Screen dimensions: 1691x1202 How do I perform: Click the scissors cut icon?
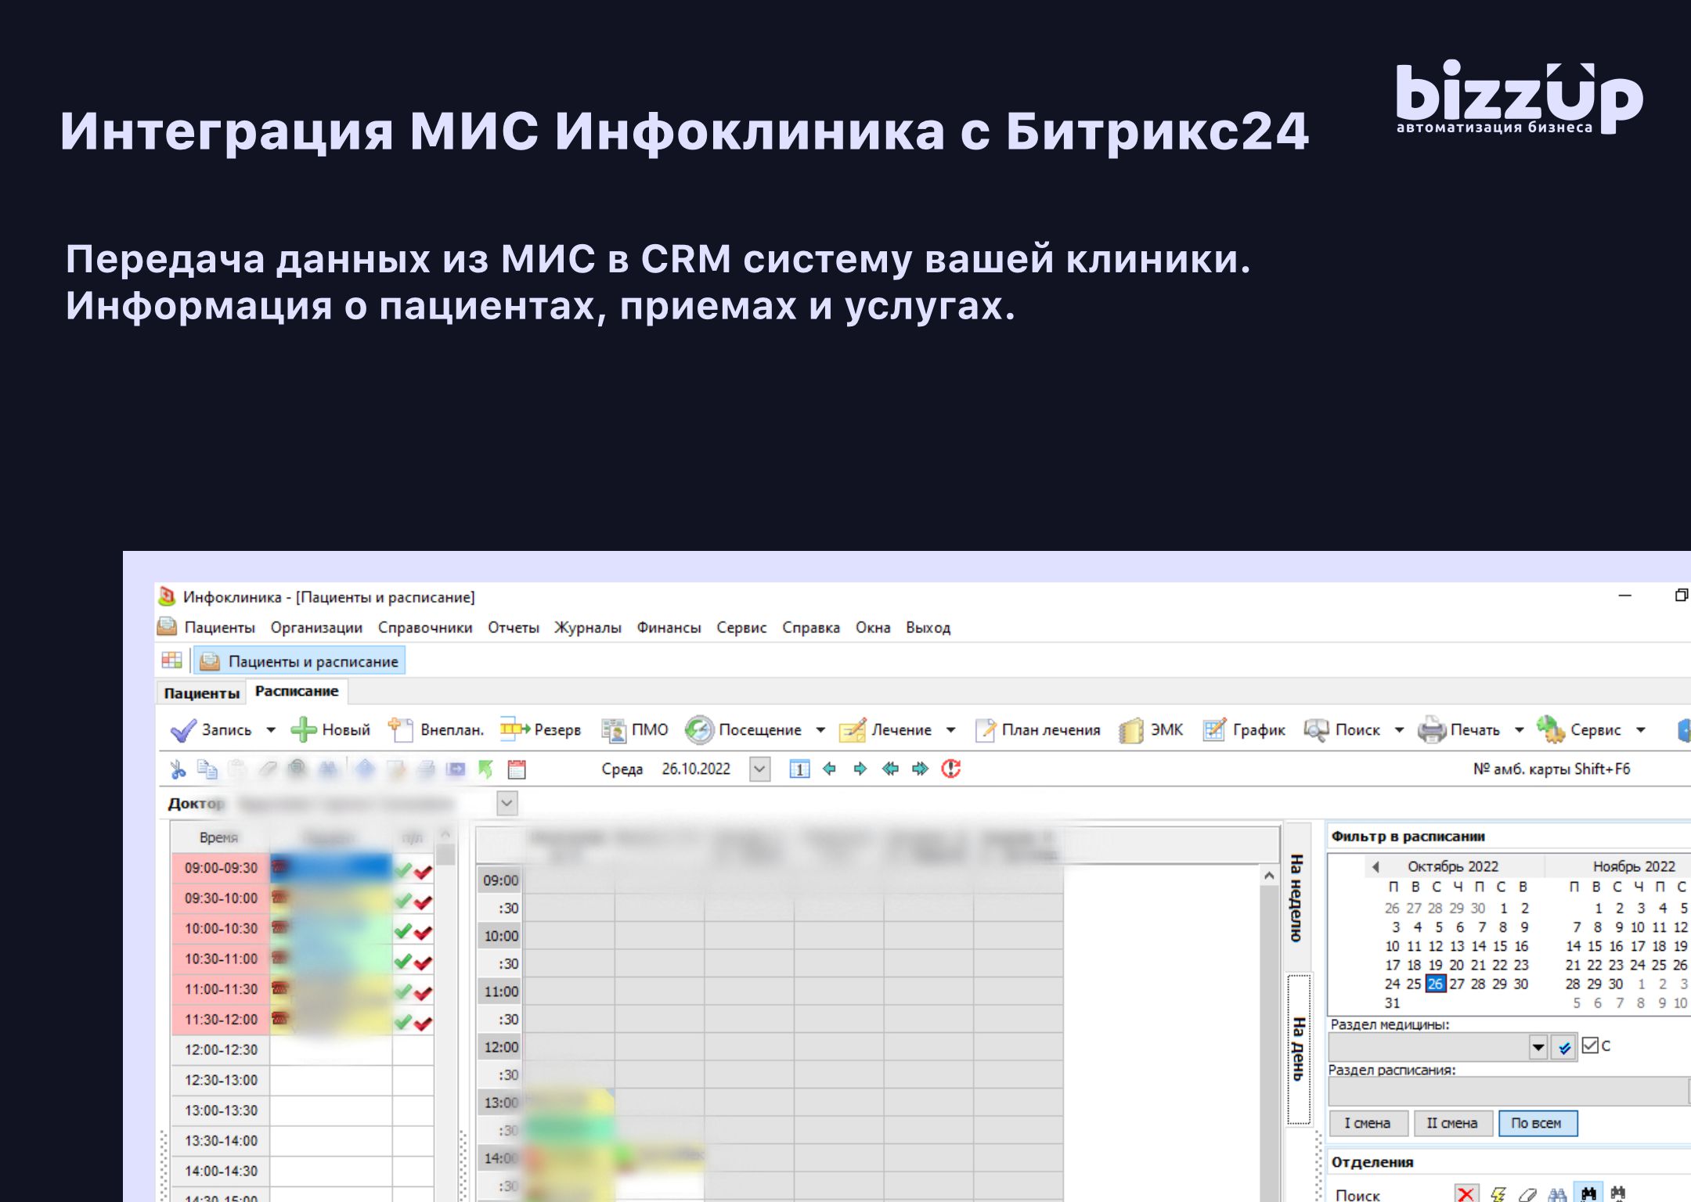[178, 769]
